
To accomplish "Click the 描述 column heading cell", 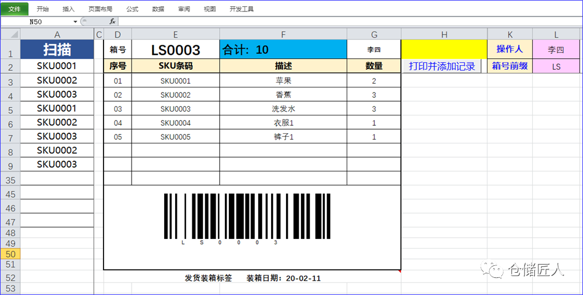I will point(283,66).
